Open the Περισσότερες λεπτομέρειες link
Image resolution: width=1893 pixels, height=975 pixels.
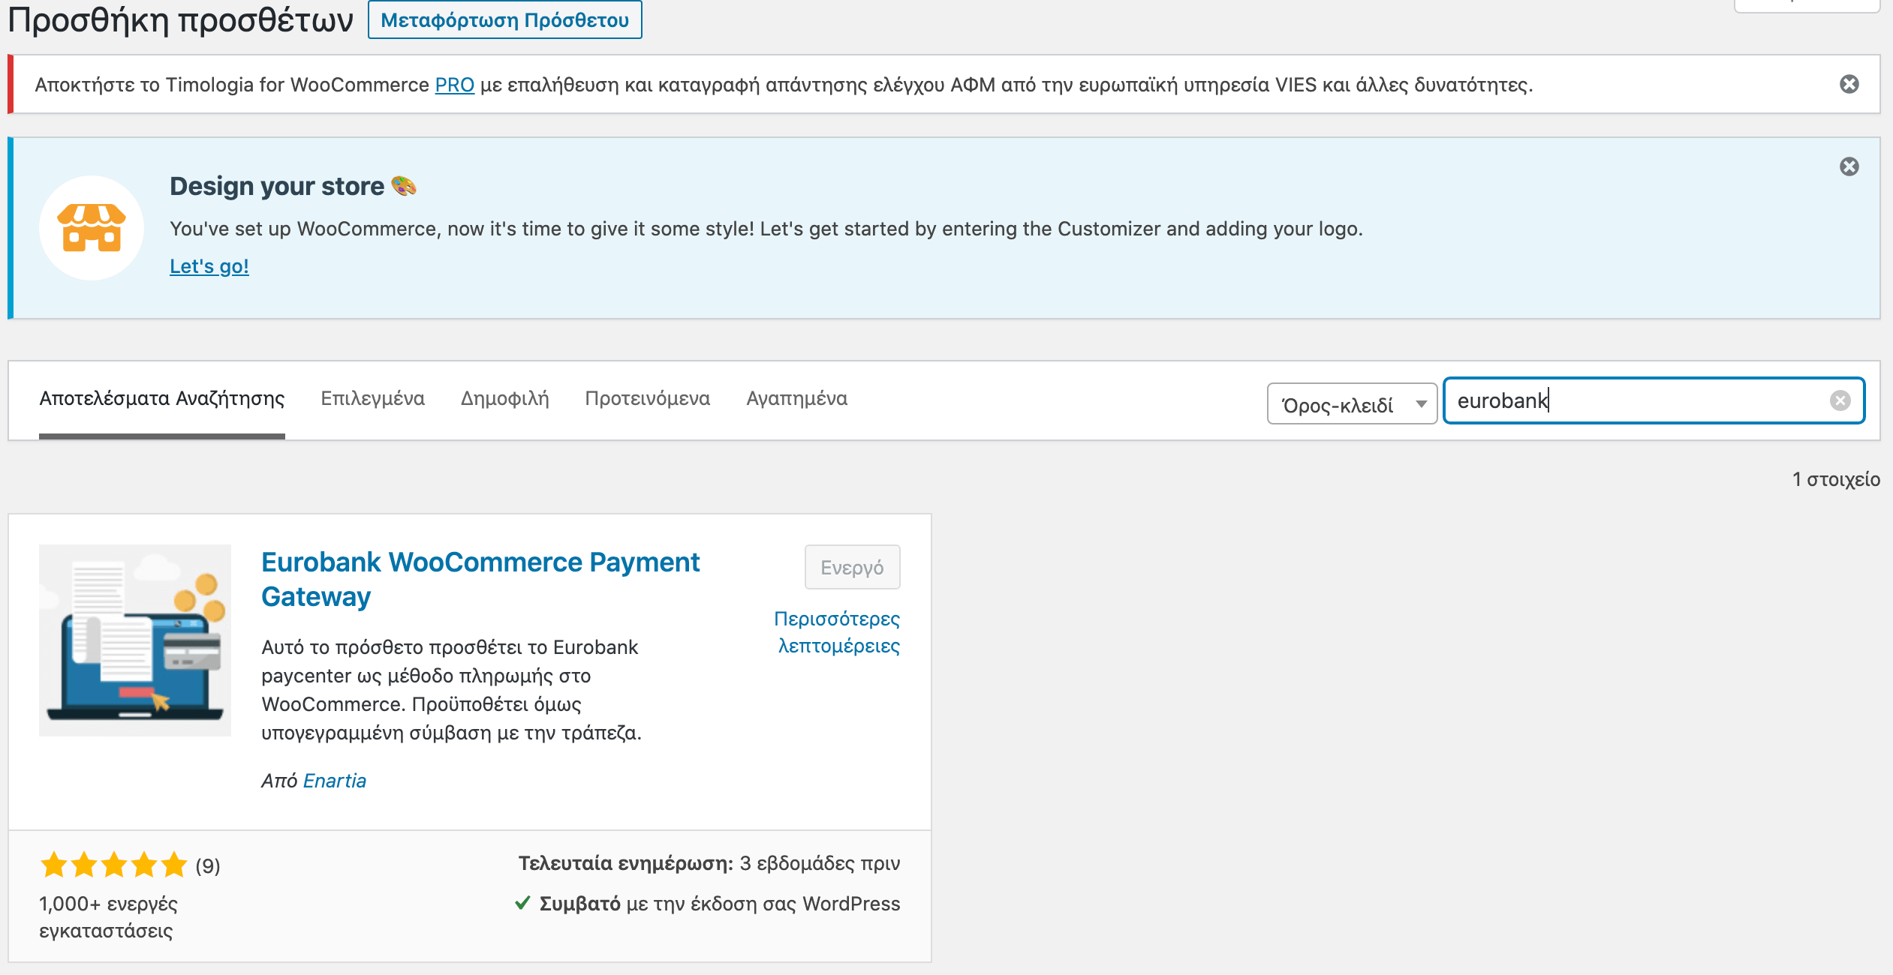coord(837,632)
